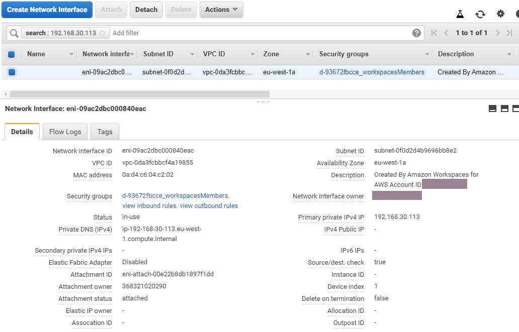Screen dimensions: 519x332
Task: Select the split-view pane layout icon
Action: click(504, 108)
